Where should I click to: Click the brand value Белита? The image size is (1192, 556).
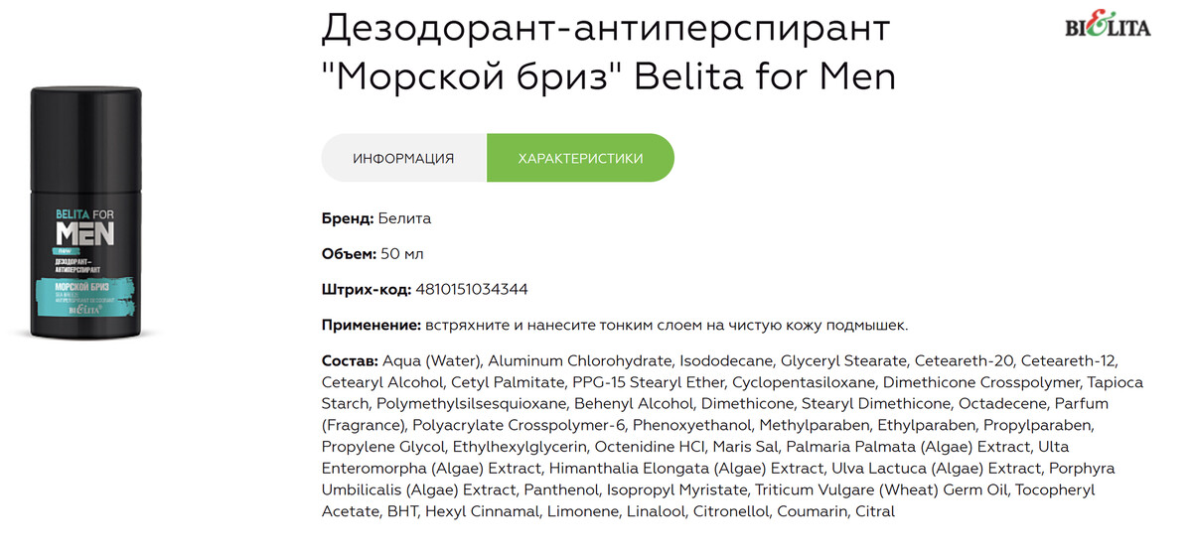pos(405,218)
